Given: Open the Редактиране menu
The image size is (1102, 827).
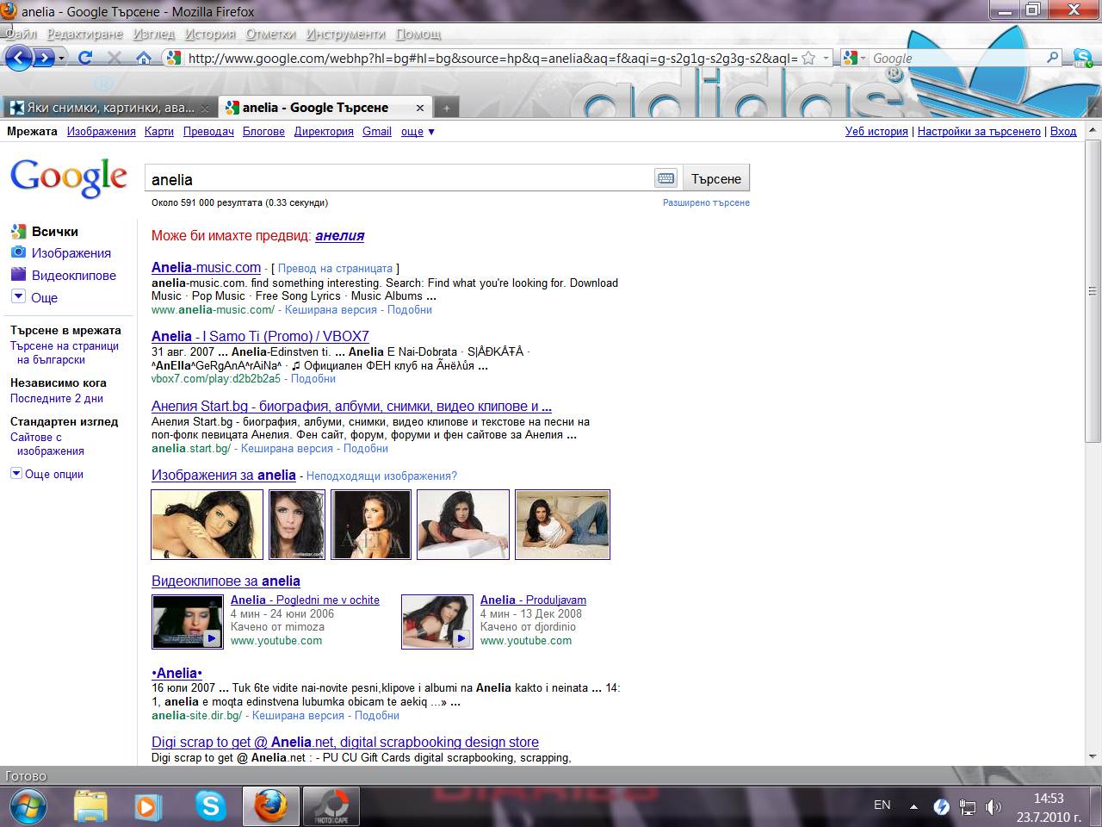Looking at the screenshot, I should 85,34.
